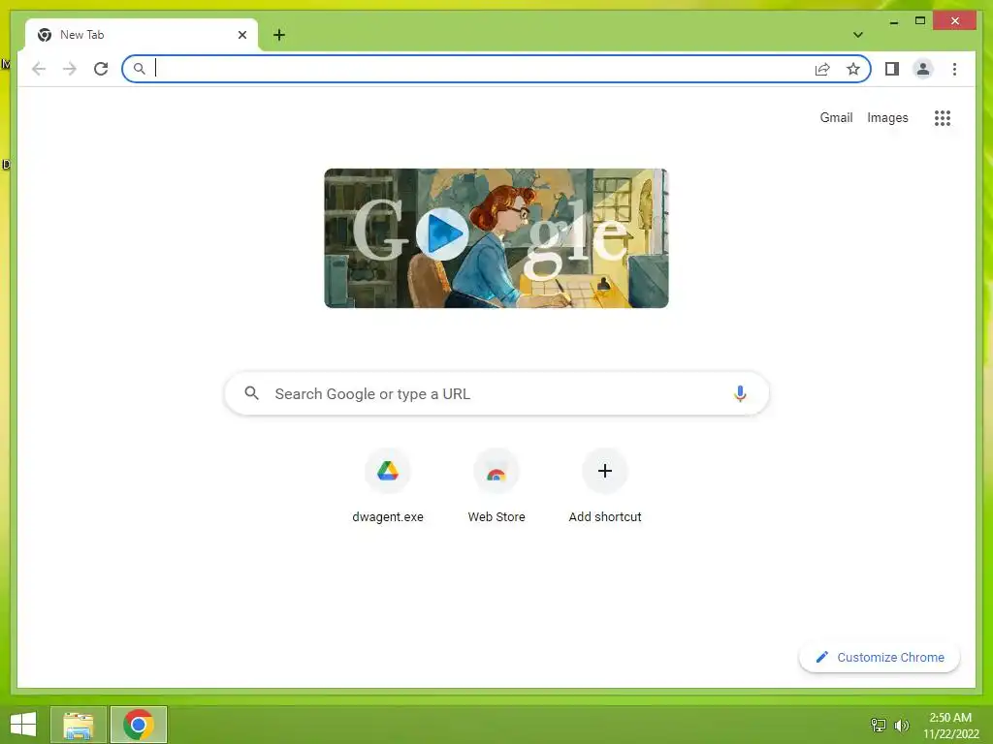The image size is (993, 744).
Task: Open File Explorer from taskbar
Action: pos(79,725)
